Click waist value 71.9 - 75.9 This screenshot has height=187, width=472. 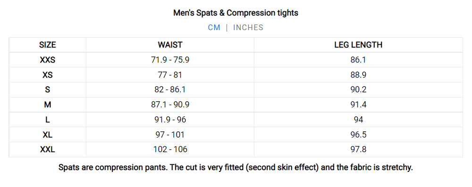tap(170, 60)
